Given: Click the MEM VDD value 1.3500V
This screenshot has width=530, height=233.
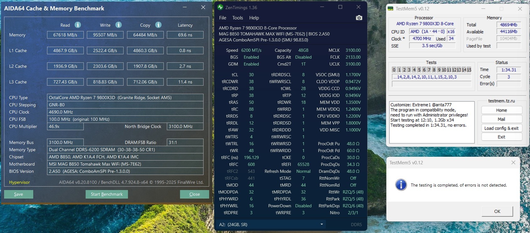Looking at the screenshot, I should pos(353,102).
